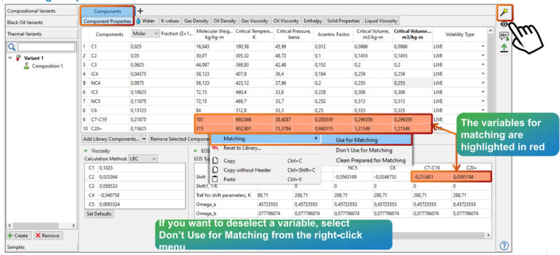Open Volatility Type dropdown for C6
This screenshot has height=255, width=560.
[x=483, y=110]
